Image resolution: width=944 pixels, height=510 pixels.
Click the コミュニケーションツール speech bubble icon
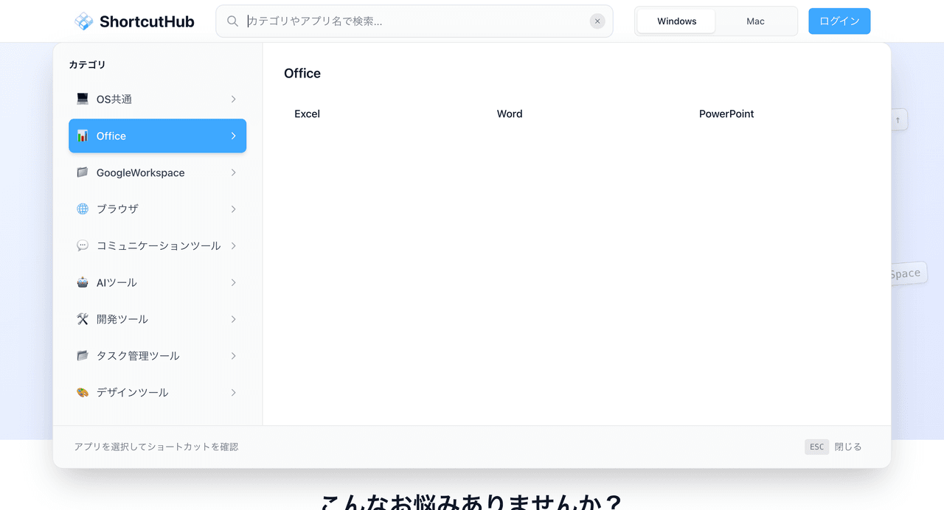(83, 245)
